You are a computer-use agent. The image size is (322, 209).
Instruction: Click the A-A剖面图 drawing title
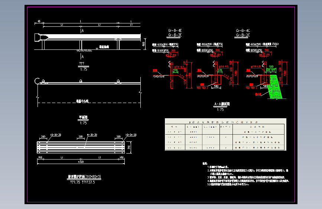pos(222,104)
